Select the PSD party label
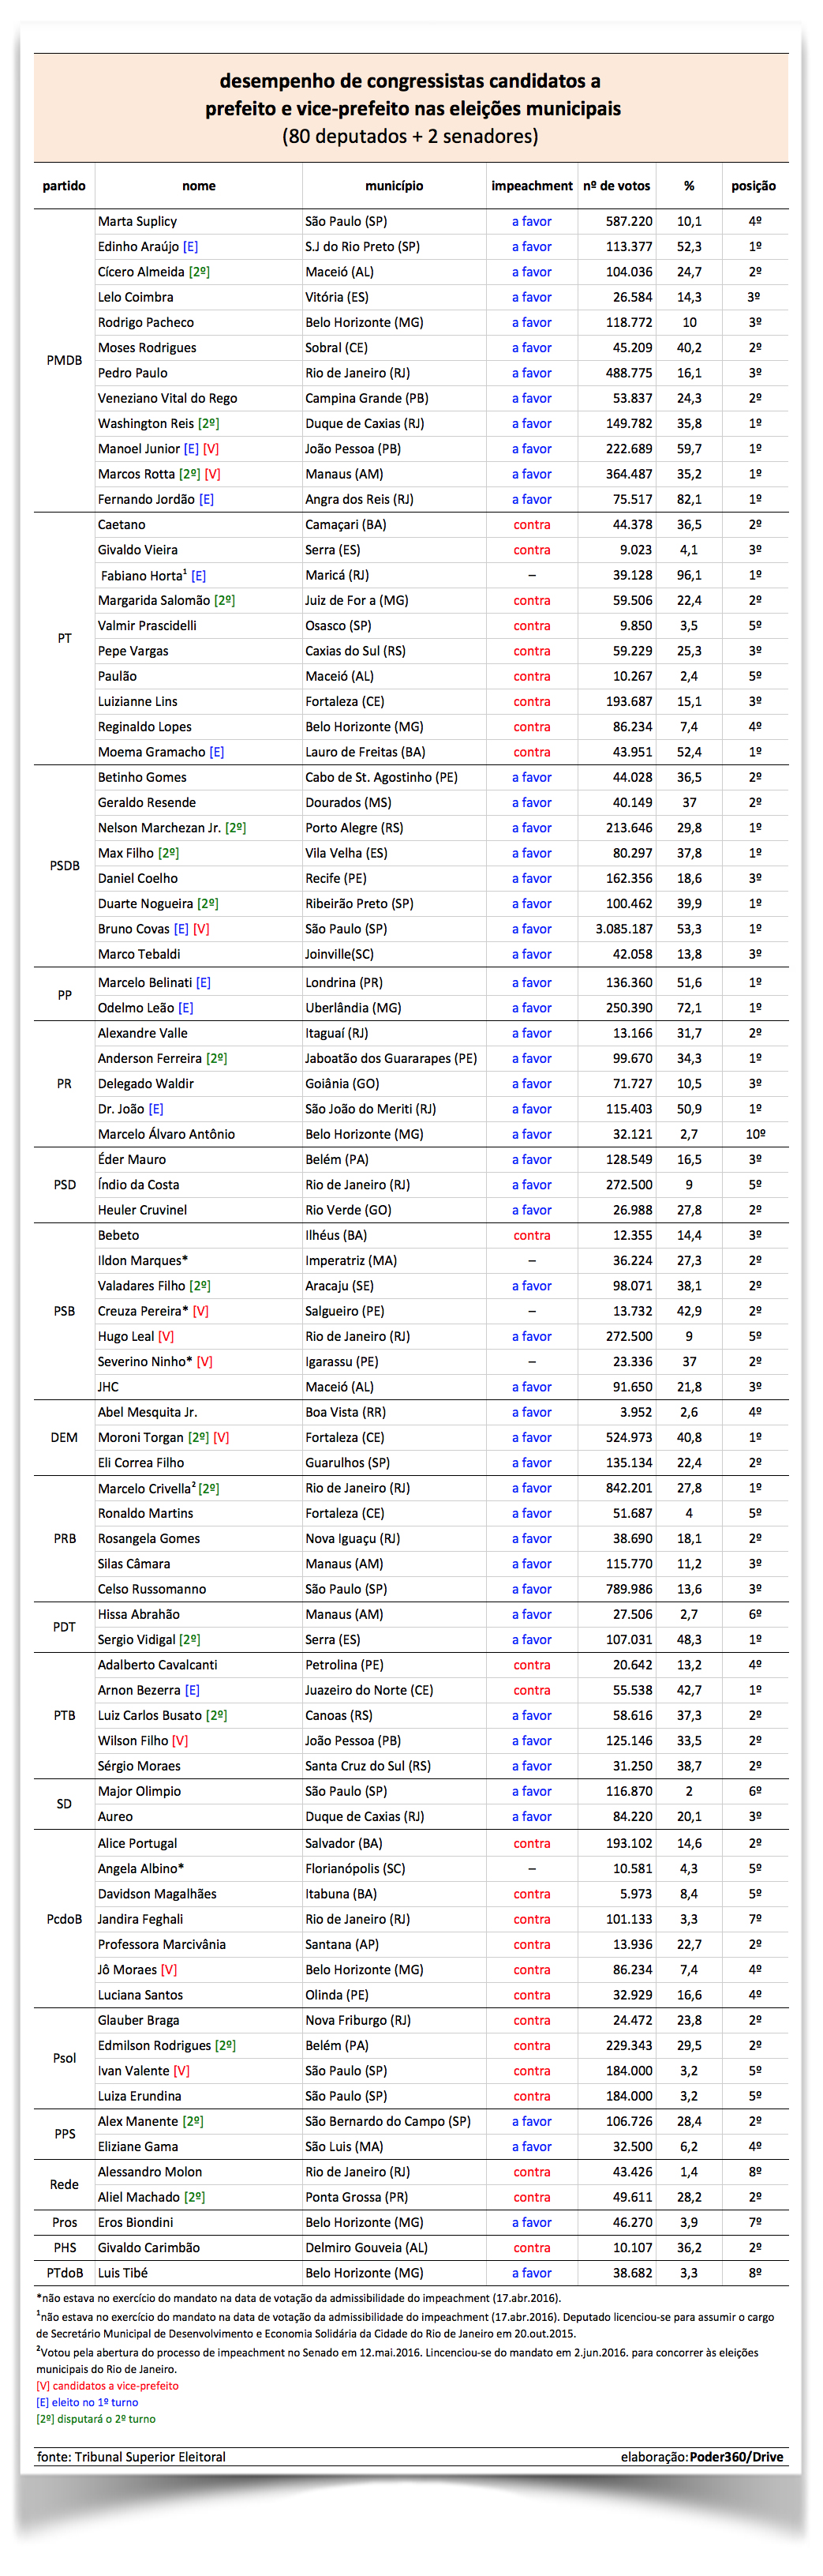 pyautogui.click(x=64, y=1185)
